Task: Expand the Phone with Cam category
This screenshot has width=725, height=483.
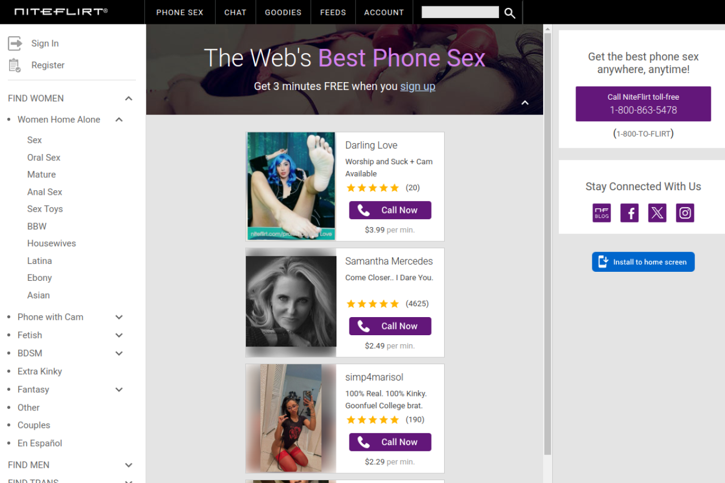Action: tap(119, 317)
